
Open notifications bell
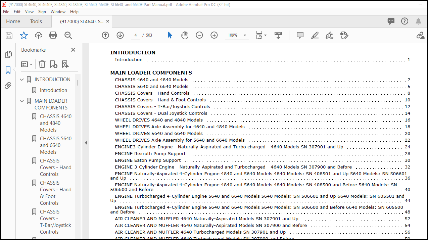coord(418,21)
